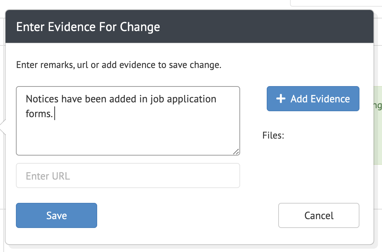
Task: Cancel the evidence dialog
Action: point(319,215)
